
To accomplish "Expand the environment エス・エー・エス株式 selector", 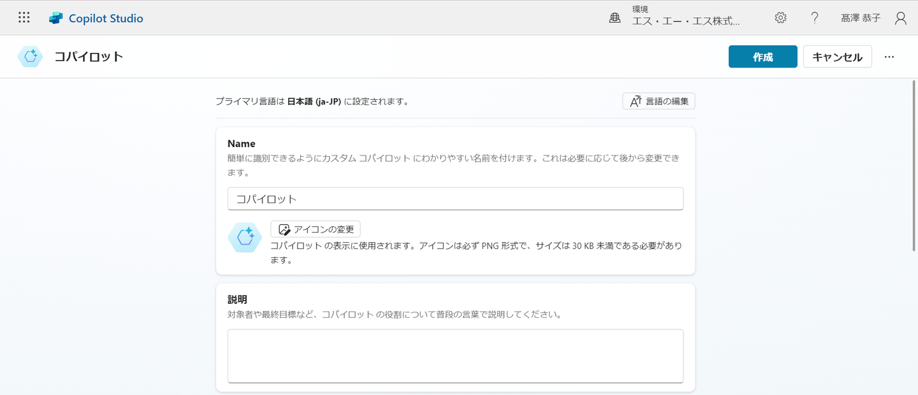I will [x=686, y=21].
